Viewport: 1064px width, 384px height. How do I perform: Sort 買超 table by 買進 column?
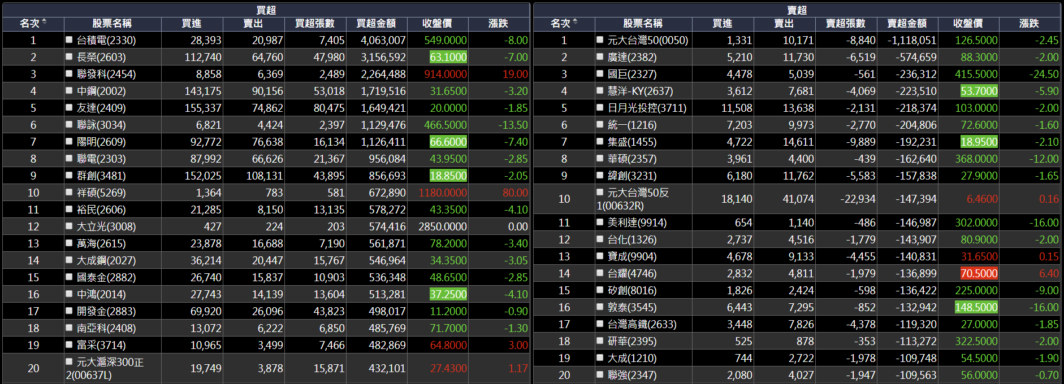(192, 23)
